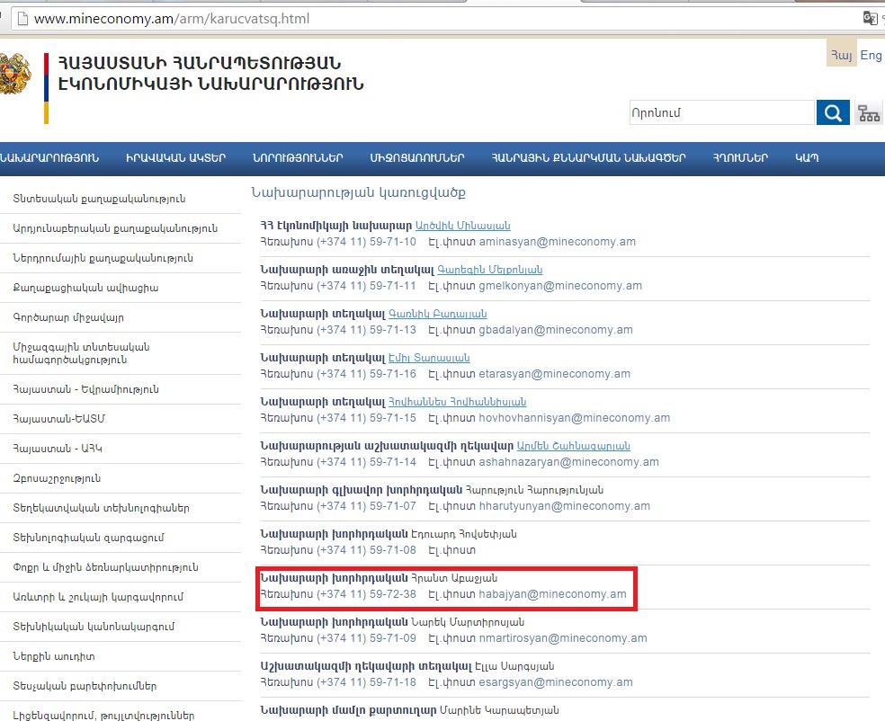Click phone number ending 59-72-38
Viewport: 885px width, 721px height.
click(x=366, y=593)
